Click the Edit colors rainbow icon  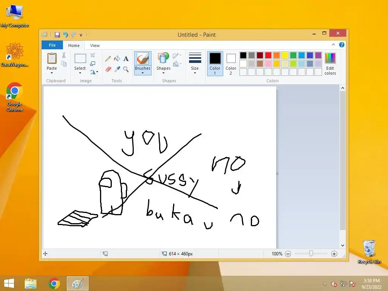click(x=330, y=58)
